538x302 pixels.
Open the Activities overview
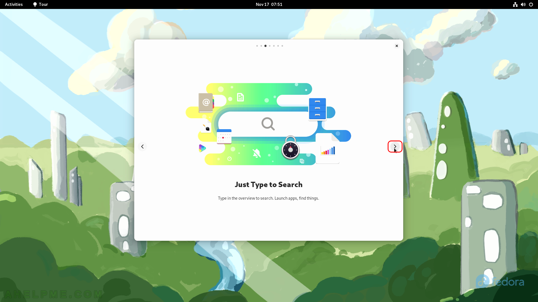click(x=14, y=4)
